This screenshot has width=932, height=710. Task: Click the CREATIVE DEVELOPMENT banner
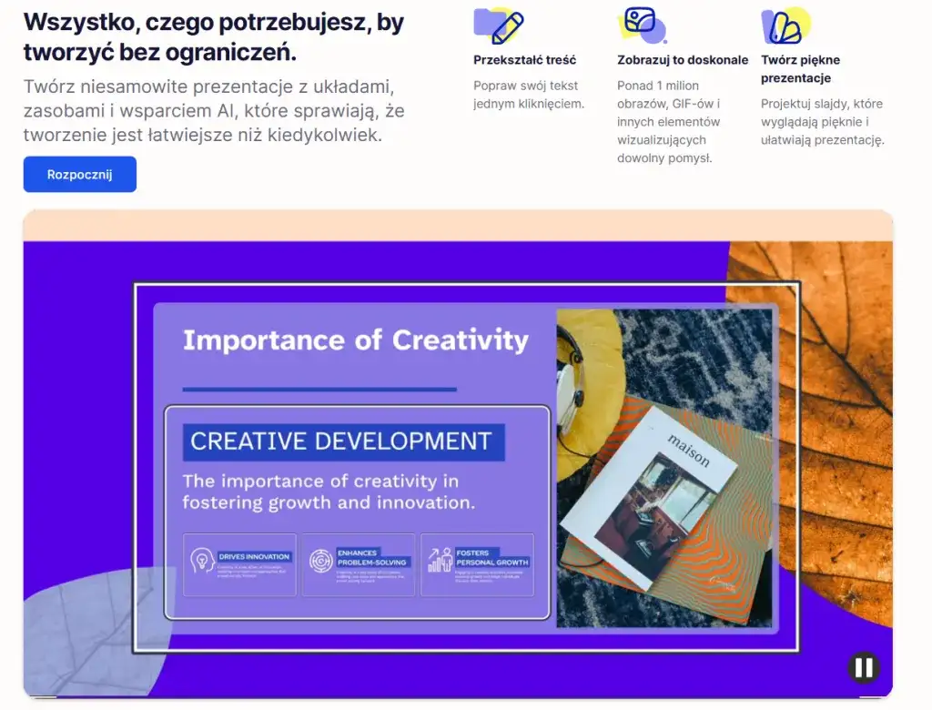pos(343,441)
